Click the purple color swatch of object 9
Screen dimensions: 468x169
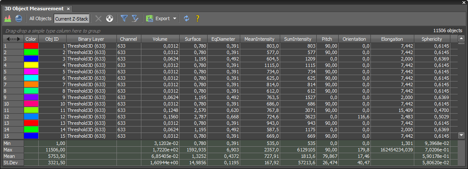[x=31, y=97]
